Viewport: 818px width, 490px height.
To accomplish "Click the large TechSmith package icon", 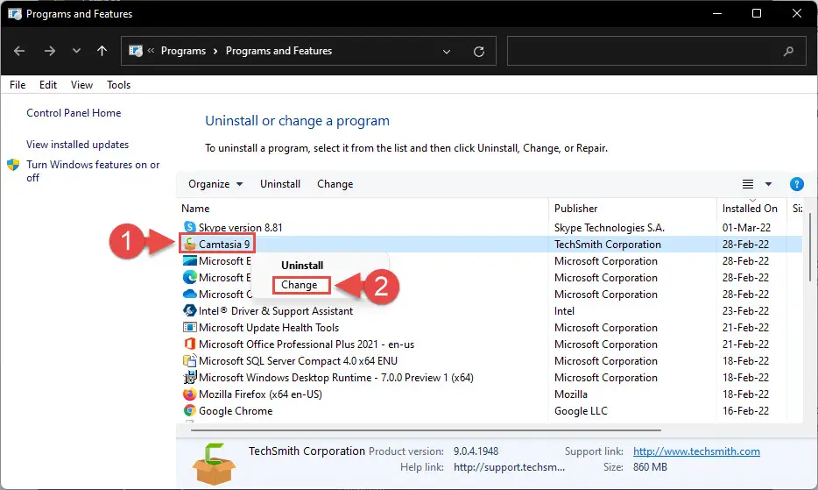I will tap(214, 464).
